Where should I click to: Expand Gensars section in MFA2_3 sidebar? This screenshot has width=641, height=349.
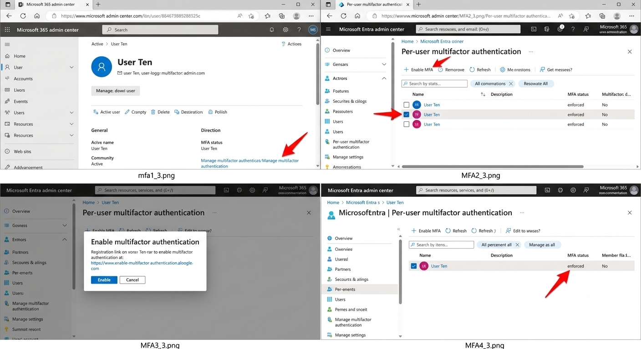[384, 65]
